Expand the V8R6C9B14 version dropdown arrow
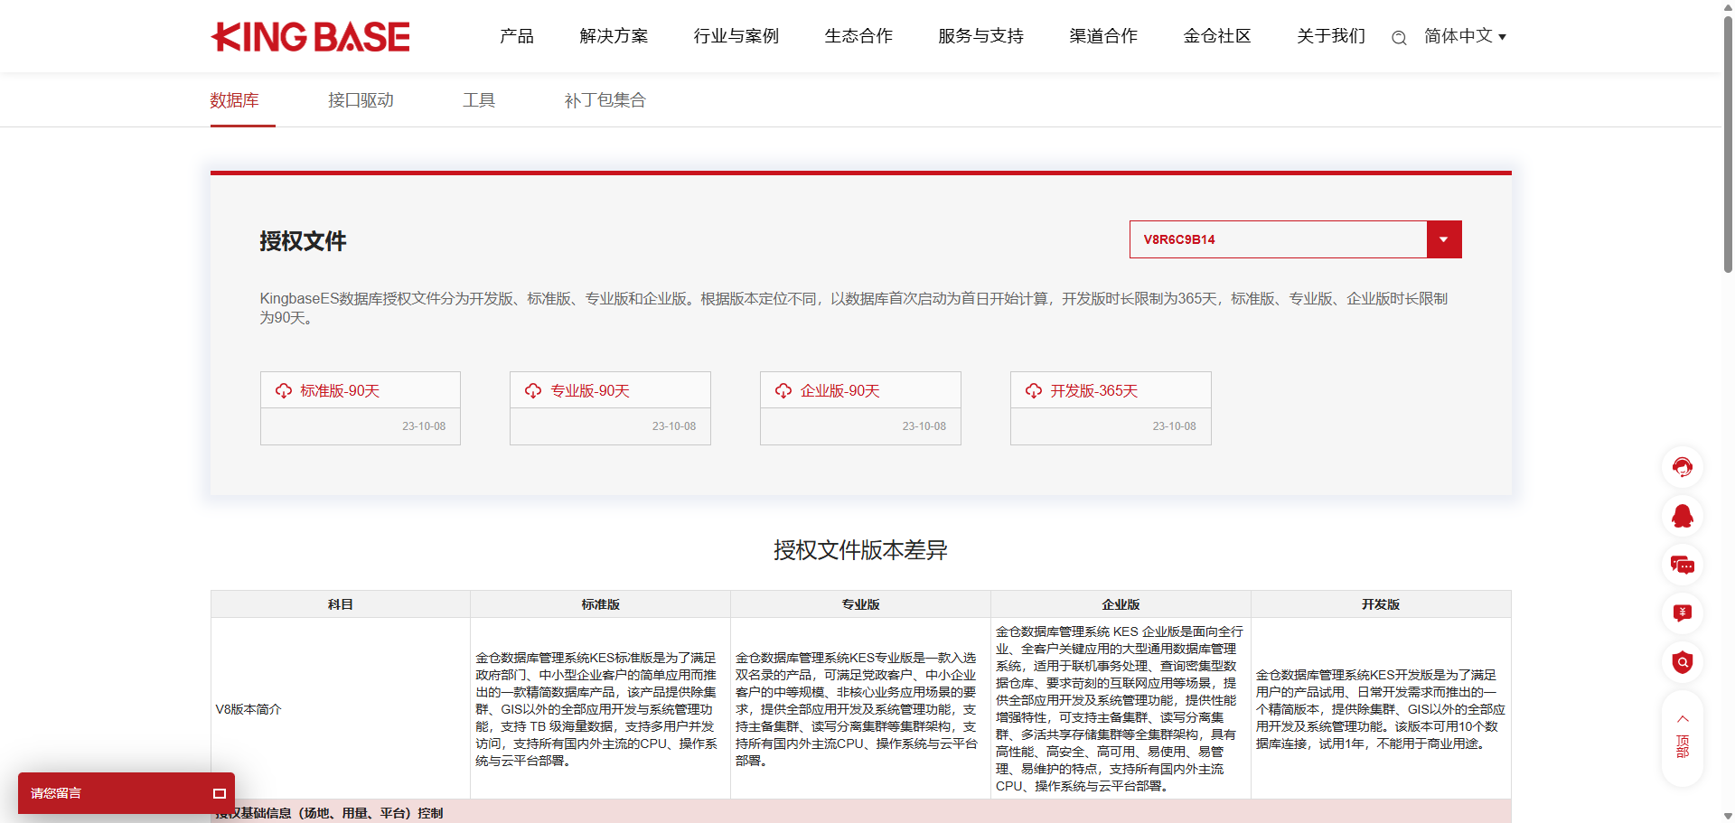This screenshot has width=1735, height=823. (1444, 239)
